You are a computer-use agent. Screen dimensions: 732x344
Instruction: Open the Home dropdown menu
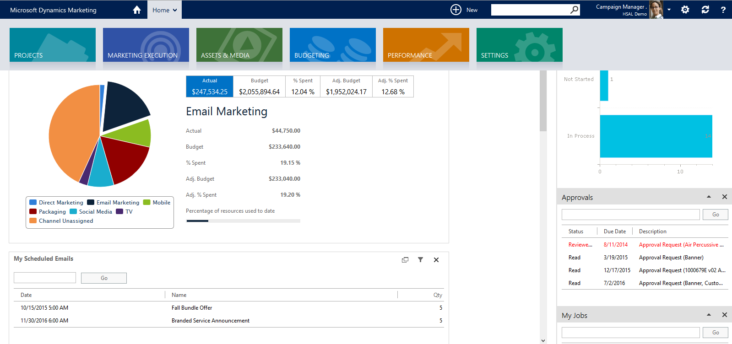[164, 10]
